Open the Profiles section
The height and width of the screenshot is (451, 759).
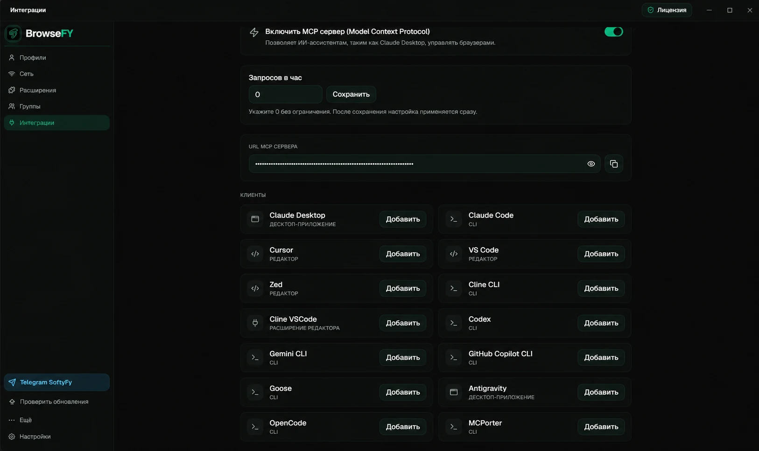click(57, 57)
